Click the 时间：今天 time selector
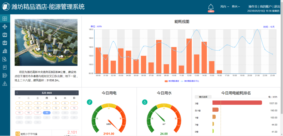The image size is (283, 136). [269, 27]
